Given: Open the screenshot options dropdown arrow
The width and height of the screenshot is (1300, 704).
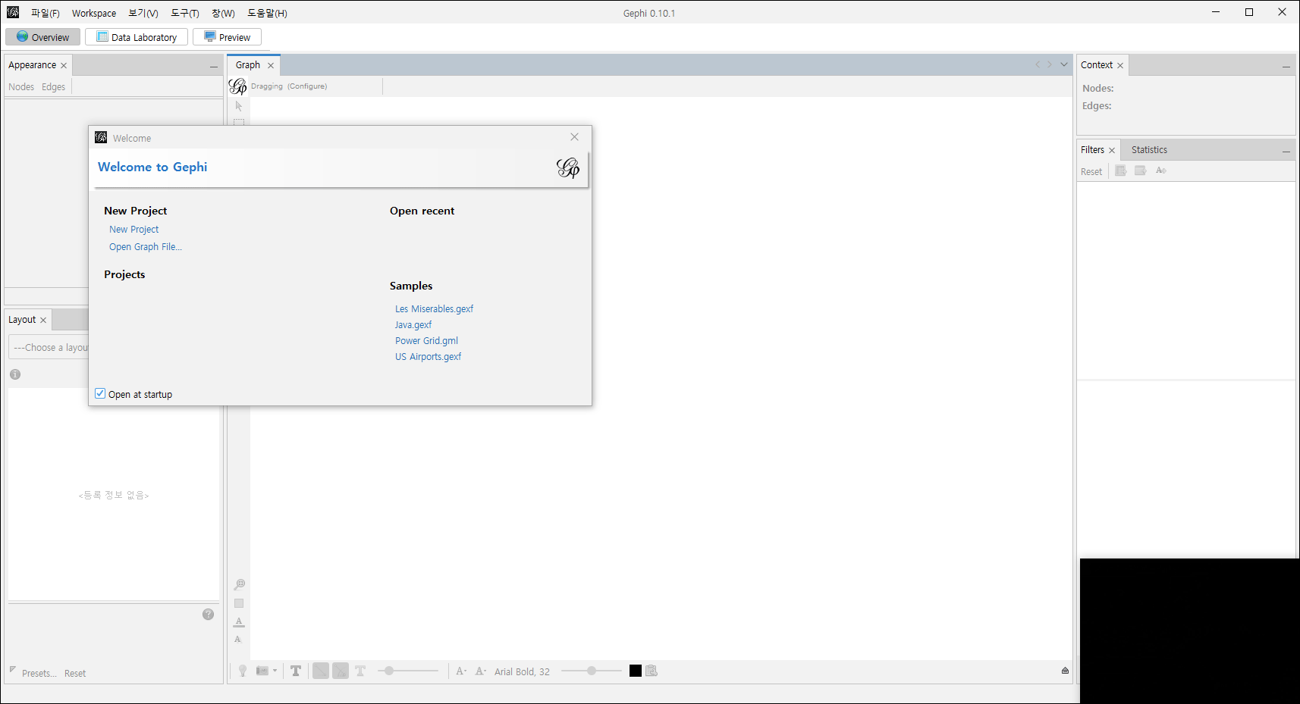Looking at the screenshot, I should 275,671.
